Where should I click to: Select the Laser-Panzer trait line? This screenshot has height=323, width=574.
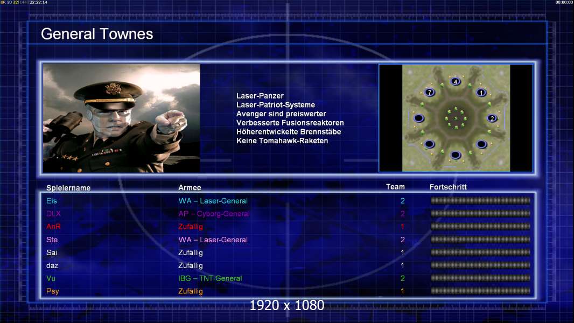[x=260, y=96]
